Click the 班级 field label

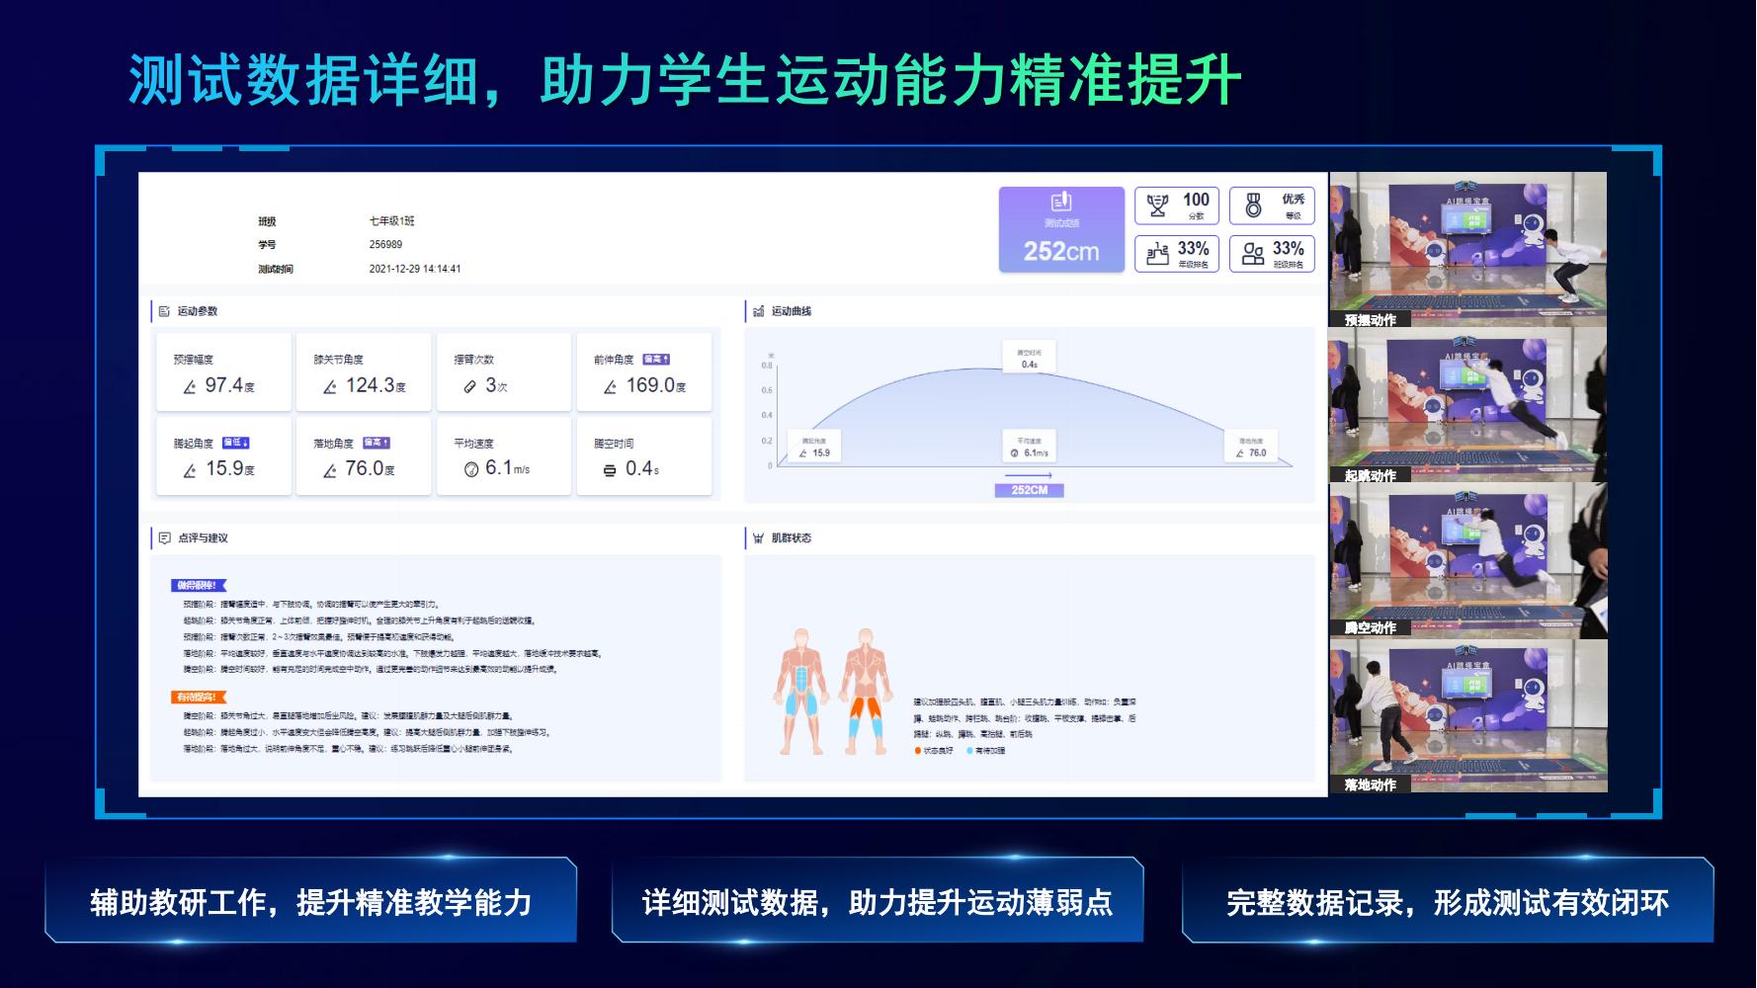click(x=267, y=221)
